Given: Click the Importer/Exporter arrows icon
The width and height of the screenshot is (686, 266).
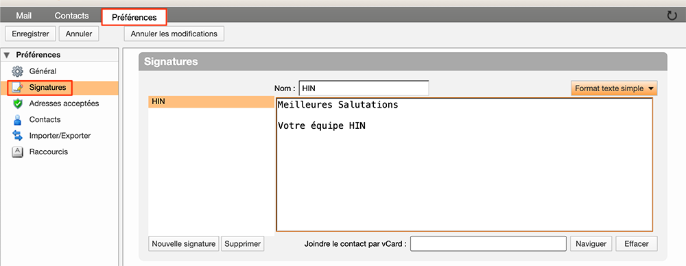Looking at the screenshot, I should click(x=17, y=136).
